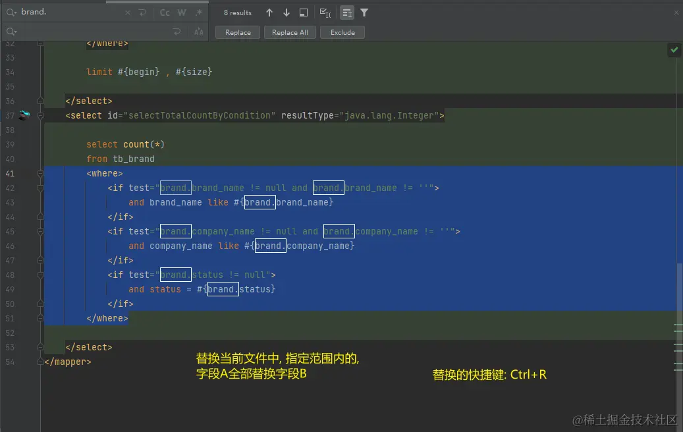
Task: Click the Exclude button
Action: 342,32
